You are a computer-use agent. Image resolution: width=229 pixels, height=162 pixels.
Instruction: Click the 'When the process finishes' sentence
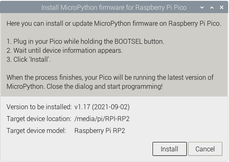point(110,78)
